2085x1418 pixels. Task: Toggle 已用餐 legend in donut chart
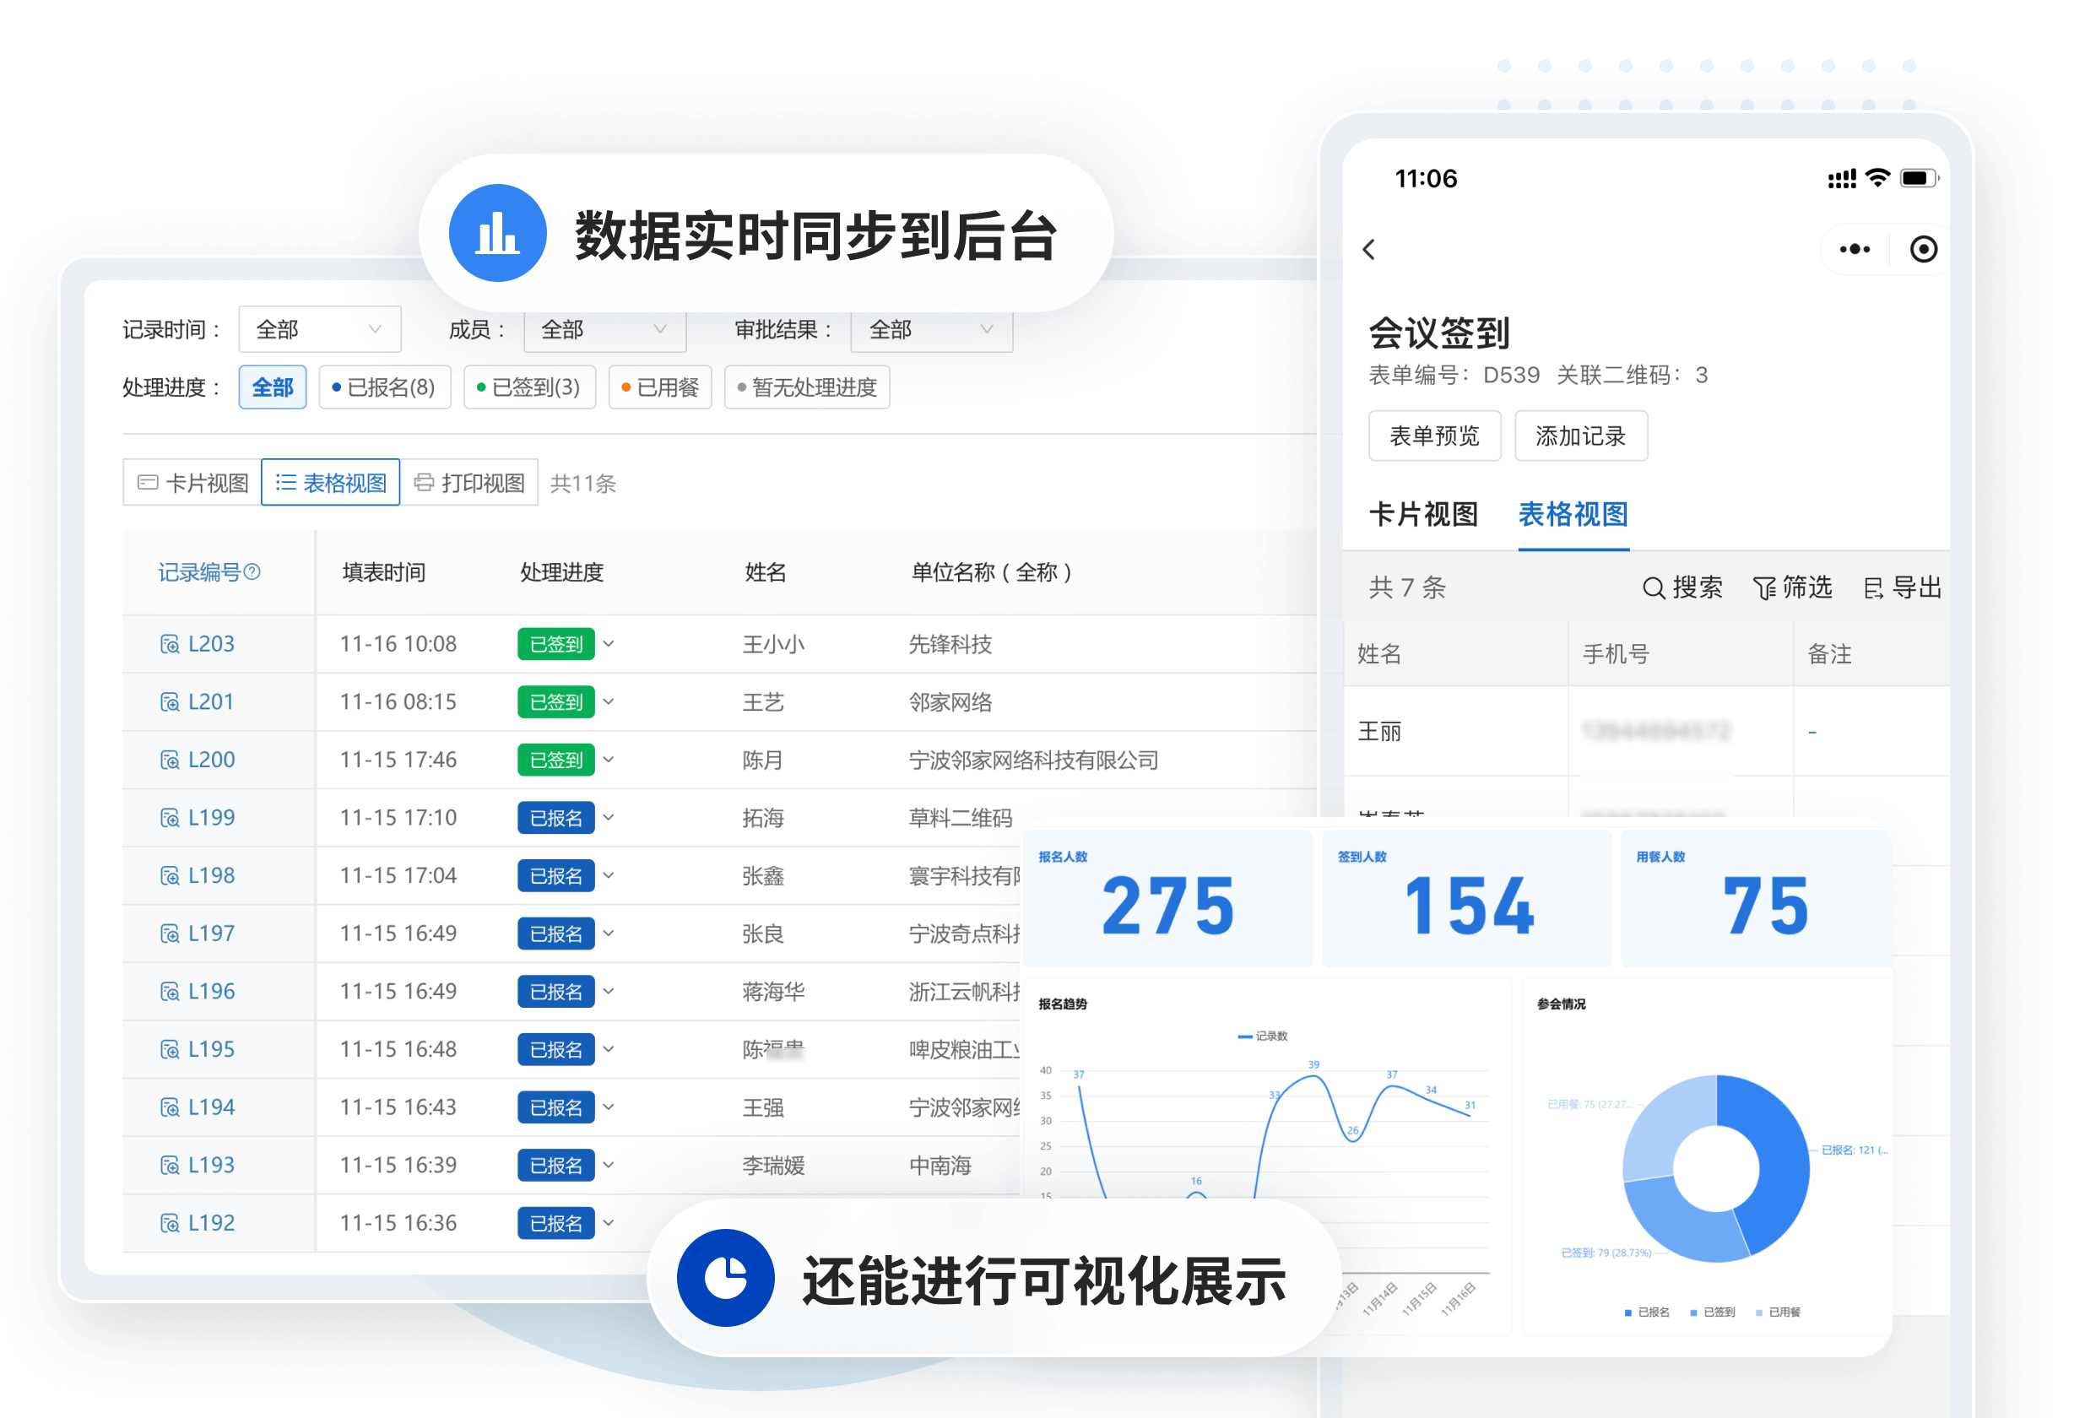(1777, 1312)
